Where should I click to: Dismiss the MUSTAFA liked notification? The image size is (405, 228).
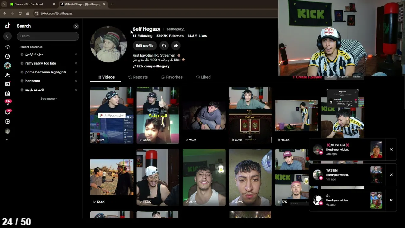point(391,149)
